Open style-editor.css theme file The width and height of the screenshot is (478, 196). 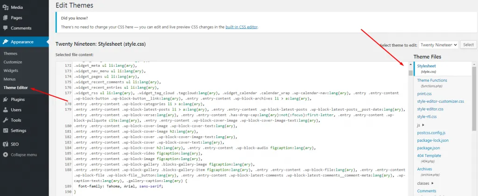coord(430,109)
